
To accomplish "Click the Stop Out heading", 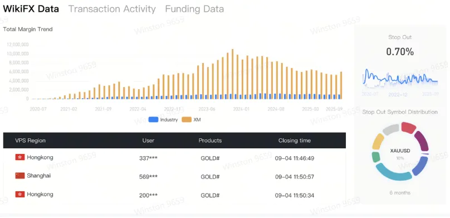I will (x=400, y=37).
